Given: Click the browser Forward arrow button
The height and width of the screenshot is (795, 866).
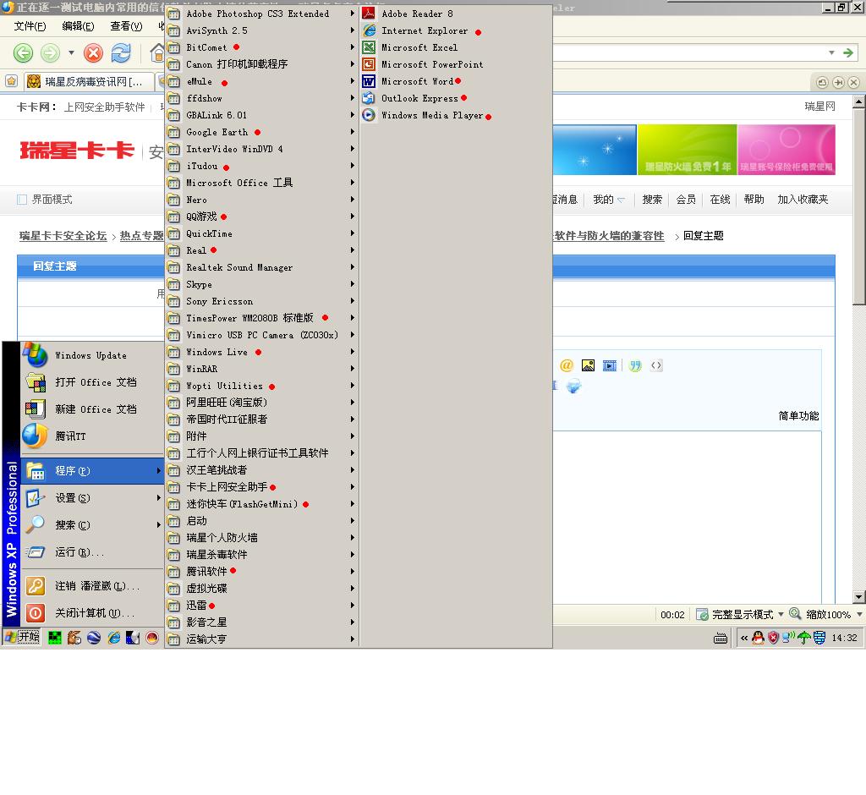Looking at the screenshot, I should tap(50, 53).
